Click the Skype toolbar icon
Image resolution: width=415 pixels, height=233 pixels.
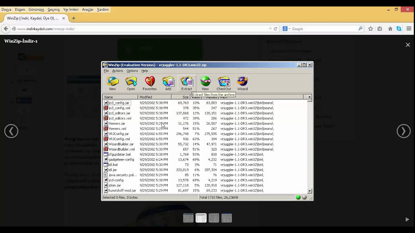[399, 29]
